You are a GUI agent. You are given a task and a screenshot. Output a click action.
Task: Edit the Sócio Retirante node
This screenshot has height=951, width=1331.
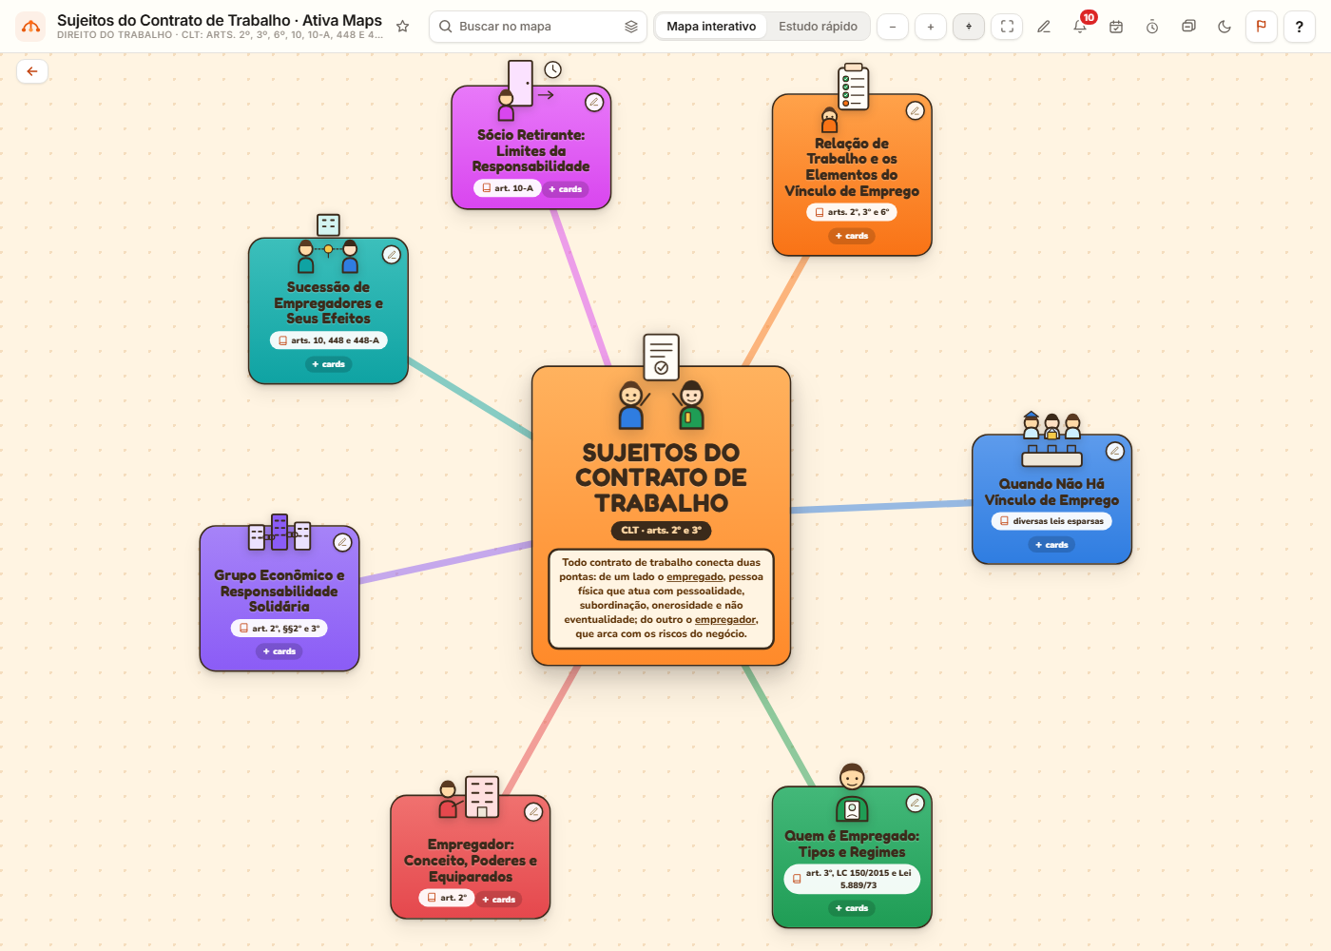tap(594, 102)
